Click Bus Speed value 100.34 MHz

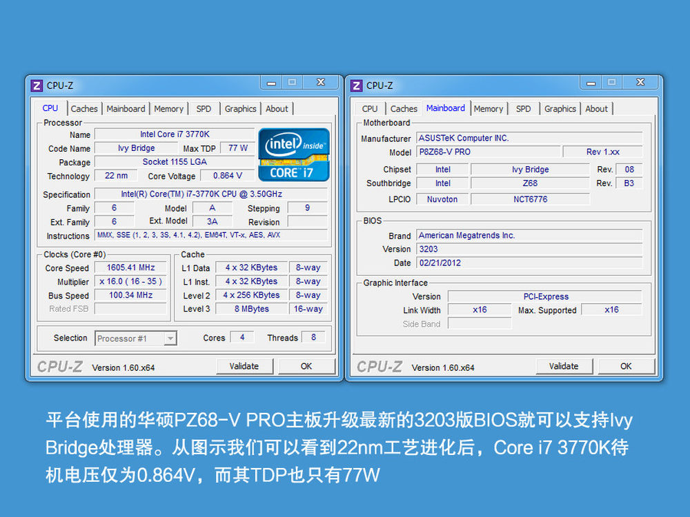(130, 295)
